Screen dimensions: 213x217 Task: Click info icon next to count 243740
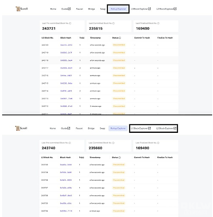pos(70,143)
